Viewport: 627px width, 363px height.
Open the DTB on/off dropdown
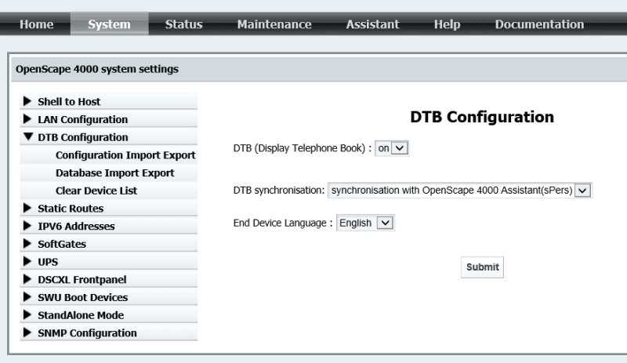click(x=391, y=148)
